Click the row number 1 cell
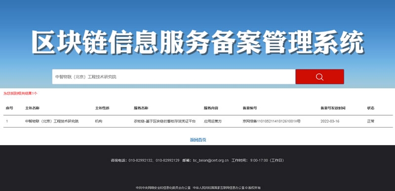This screenshot has height=191, width=395. pyautogui.click(x=7, y=121)
